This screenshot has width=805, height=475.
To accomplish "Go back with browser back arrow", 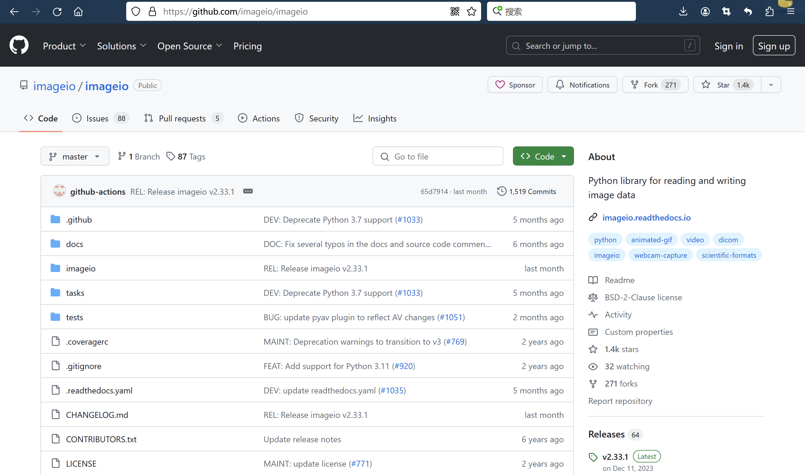I will click(x=14, y=12).
